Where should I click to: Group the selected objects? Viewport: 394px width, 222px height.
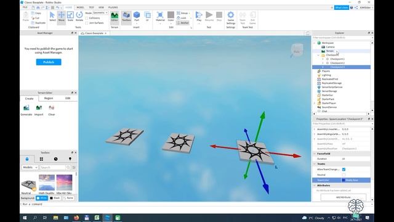(x=183, y=13)
